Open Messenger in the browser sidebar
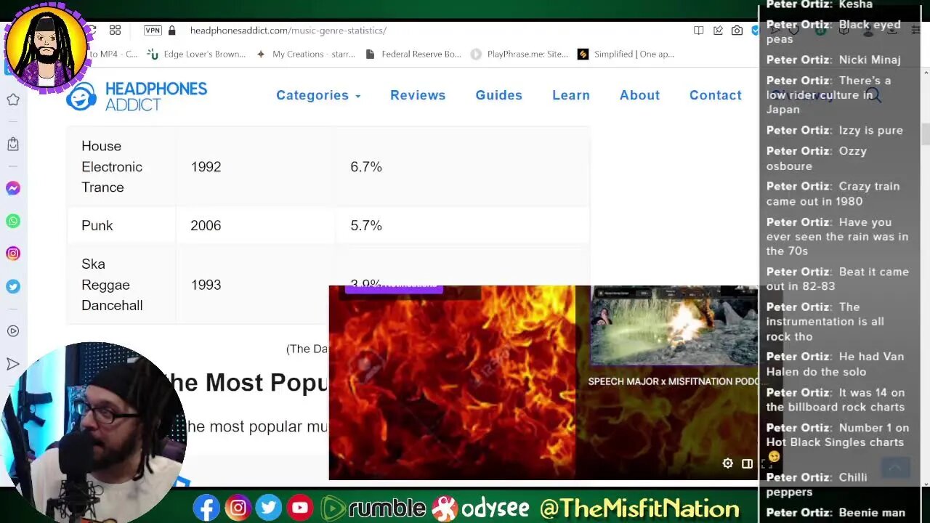Image resolution: width=930 pixels, height=523 pixels. click(13, 188)
